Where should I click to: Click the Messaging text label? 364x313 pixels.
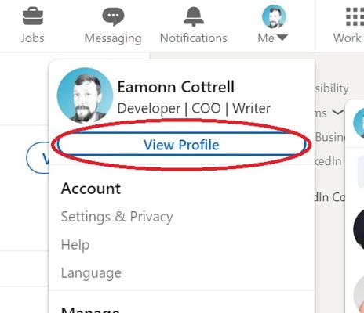coord(113,38)
